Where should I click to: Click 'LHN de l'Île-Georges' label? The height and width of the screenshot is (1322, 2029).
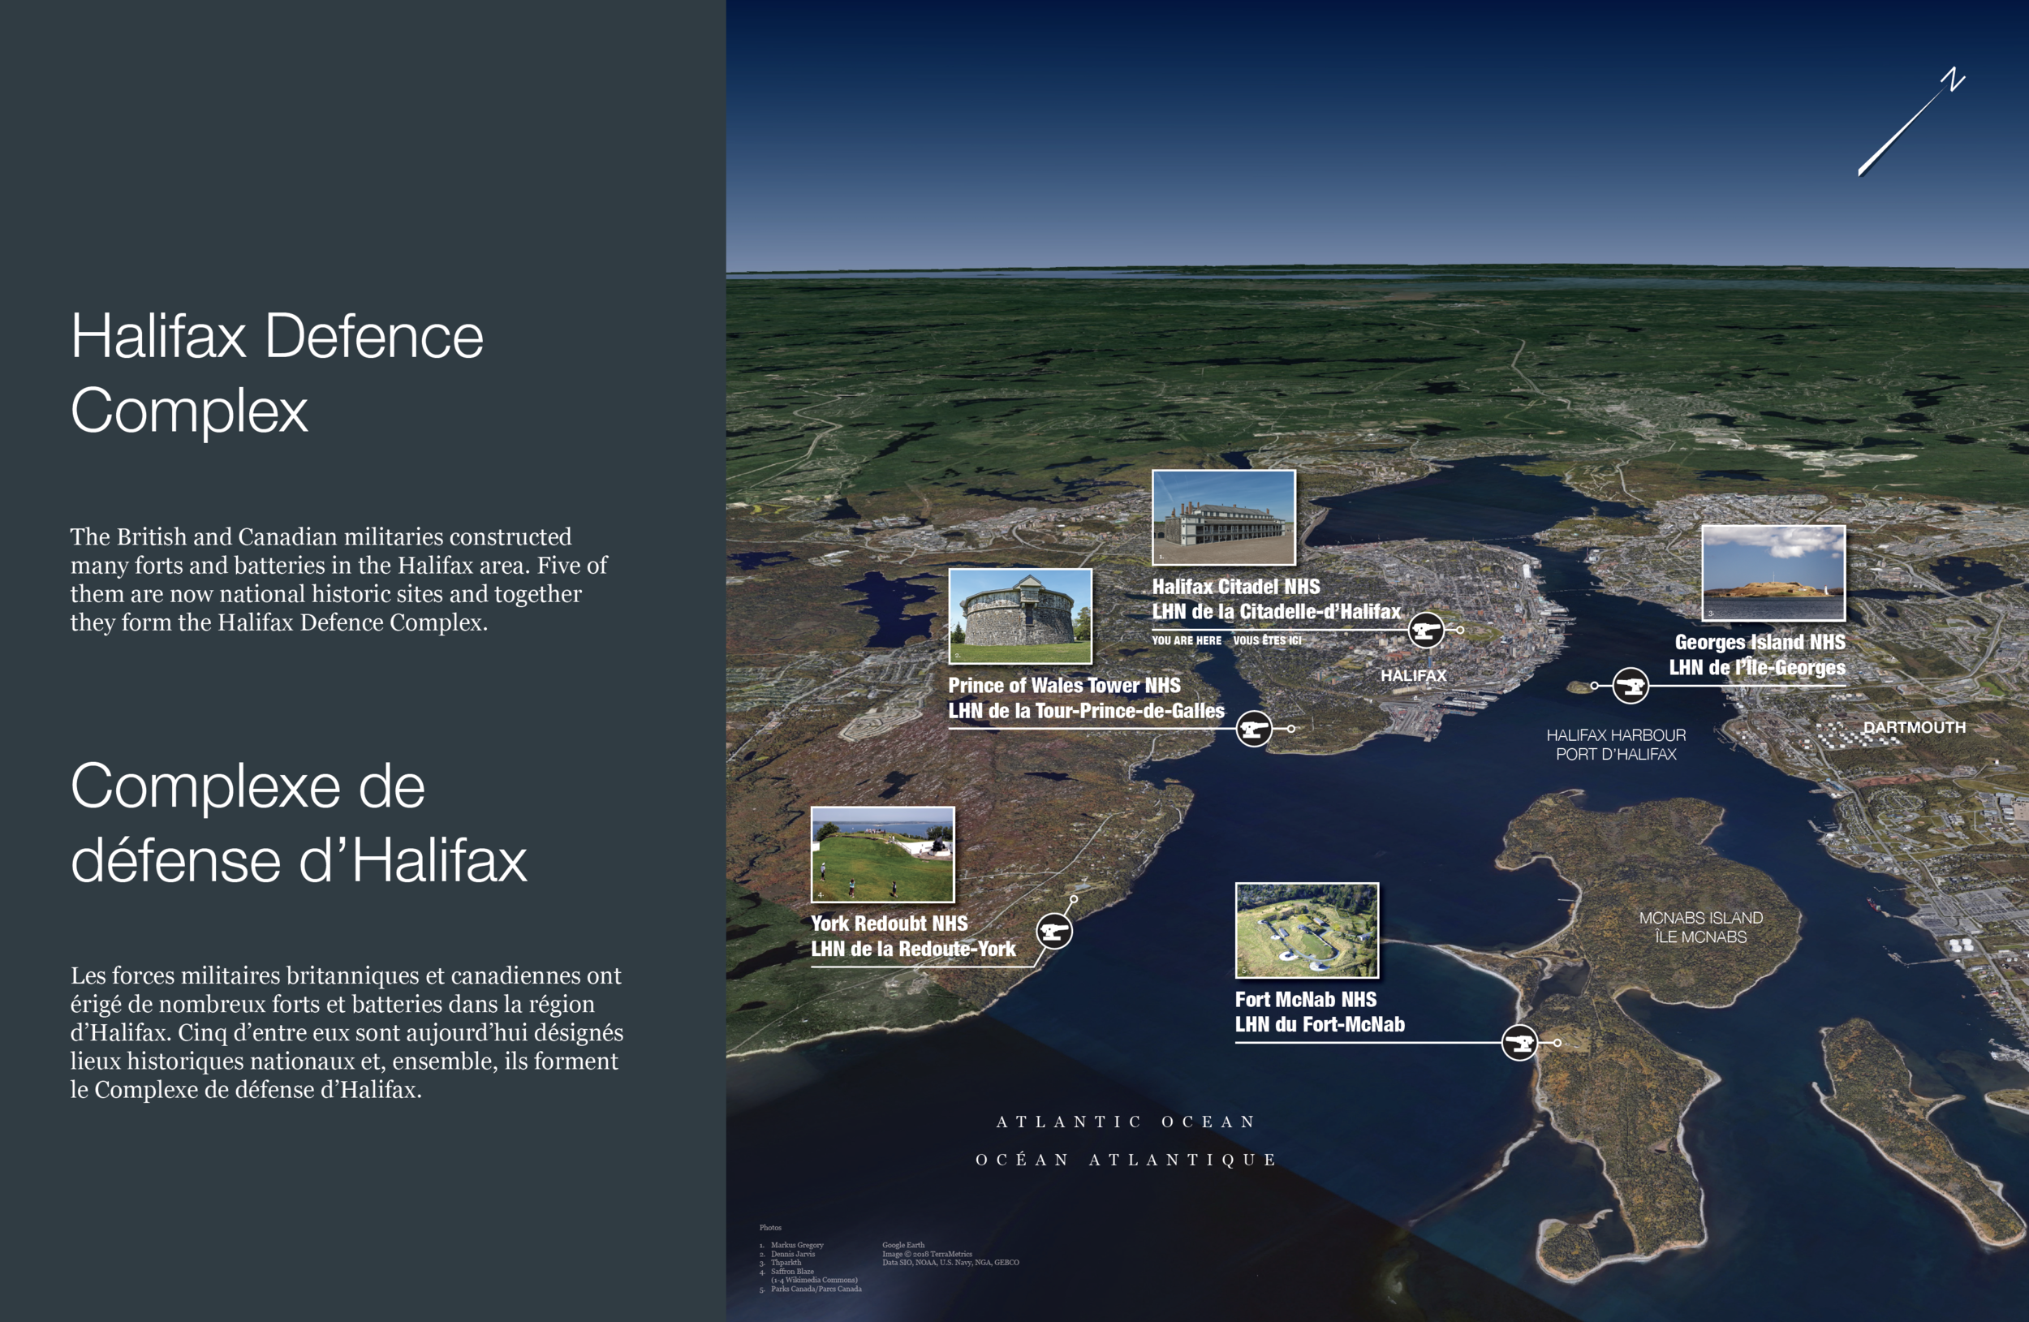[1757, 666]
